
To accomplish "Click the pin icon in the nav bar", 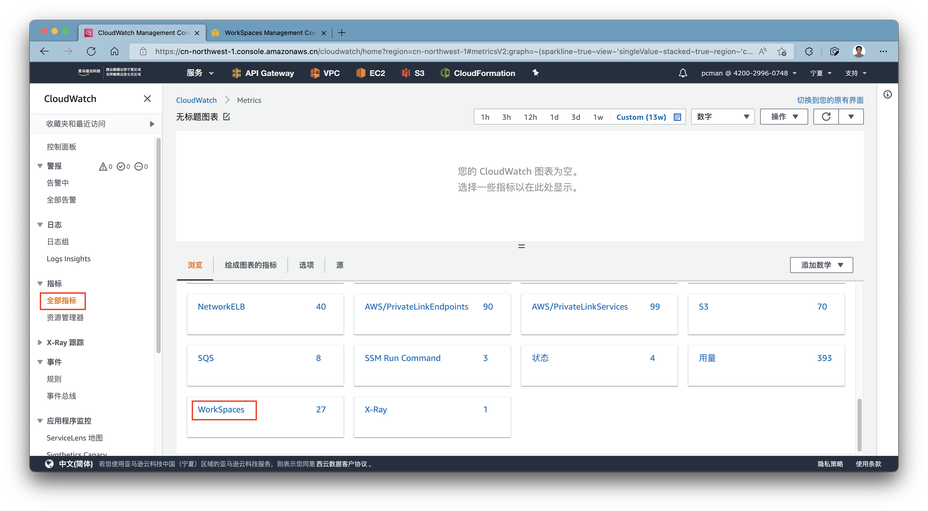I will 536,73.
